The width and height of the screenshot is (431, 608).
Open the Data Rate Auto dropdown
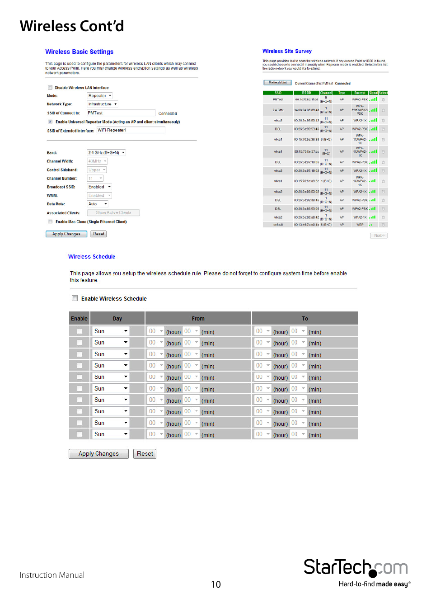pos(98,204)
